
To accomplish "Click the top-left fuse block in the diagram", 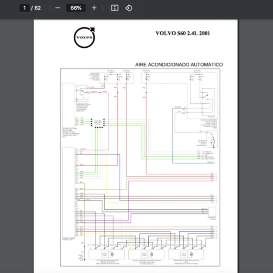I will coord(111,79).
